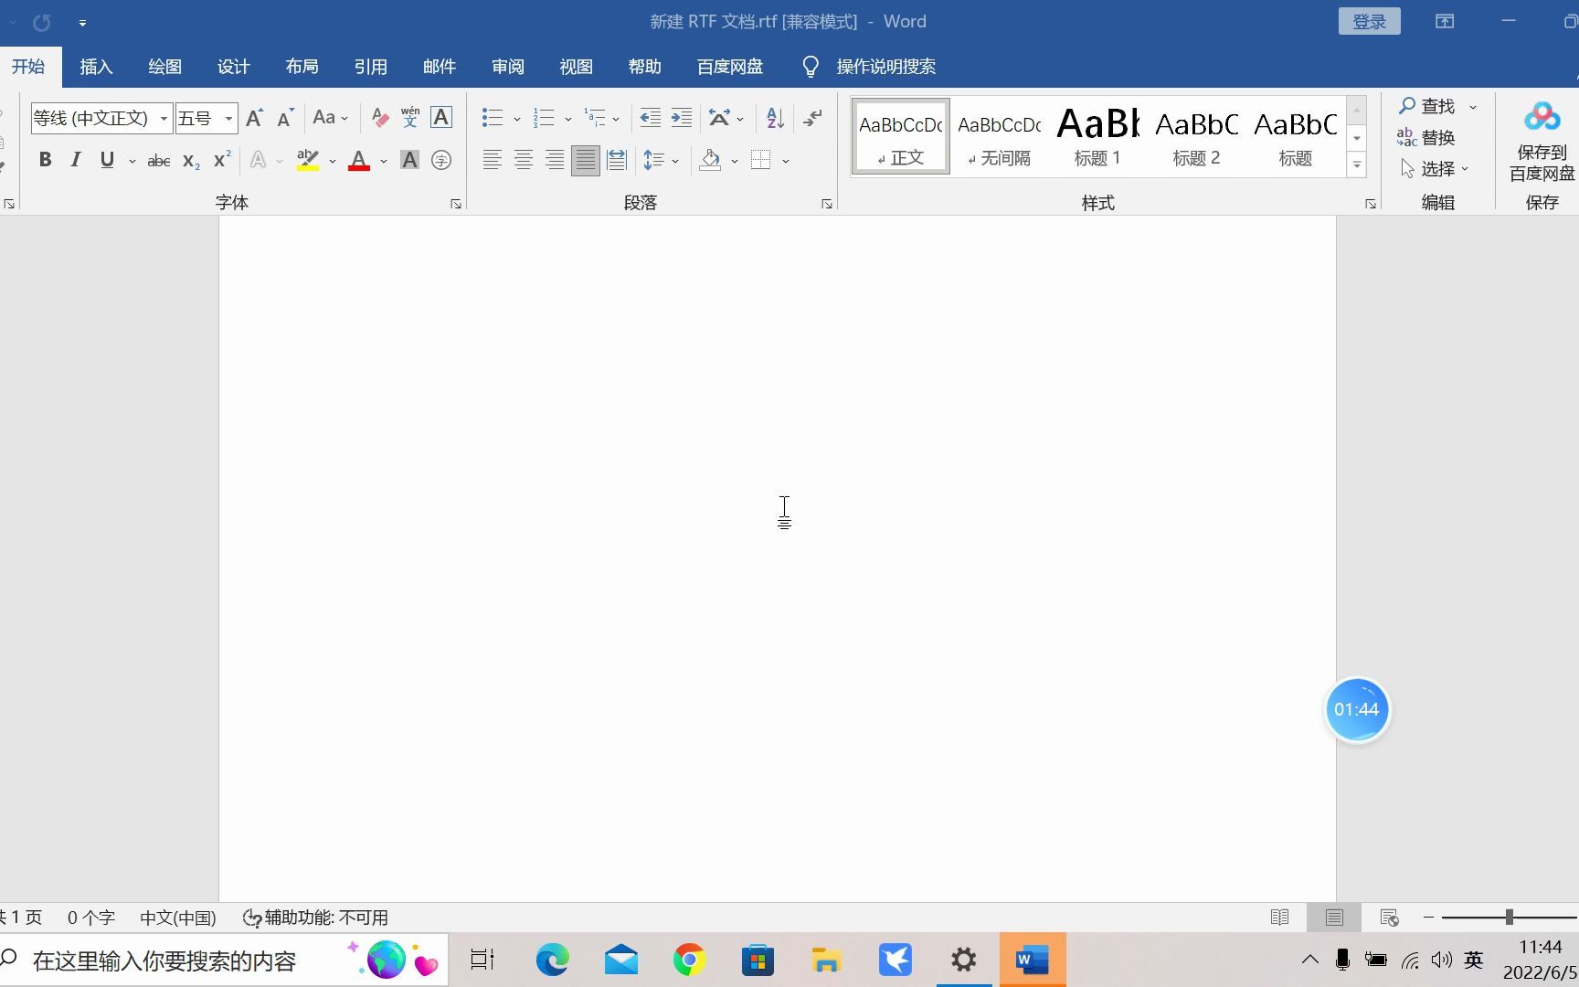Toggle bold formatting
Screen dimensions: 1579x987
coord(45,160)
